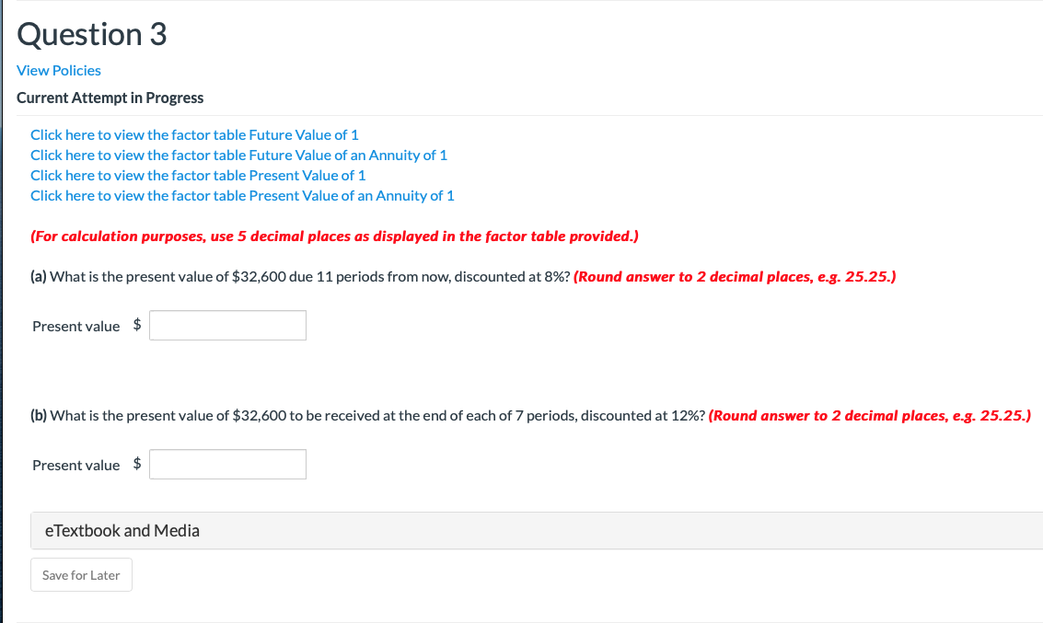
Task: Open policies for this question
Action: 58,70
